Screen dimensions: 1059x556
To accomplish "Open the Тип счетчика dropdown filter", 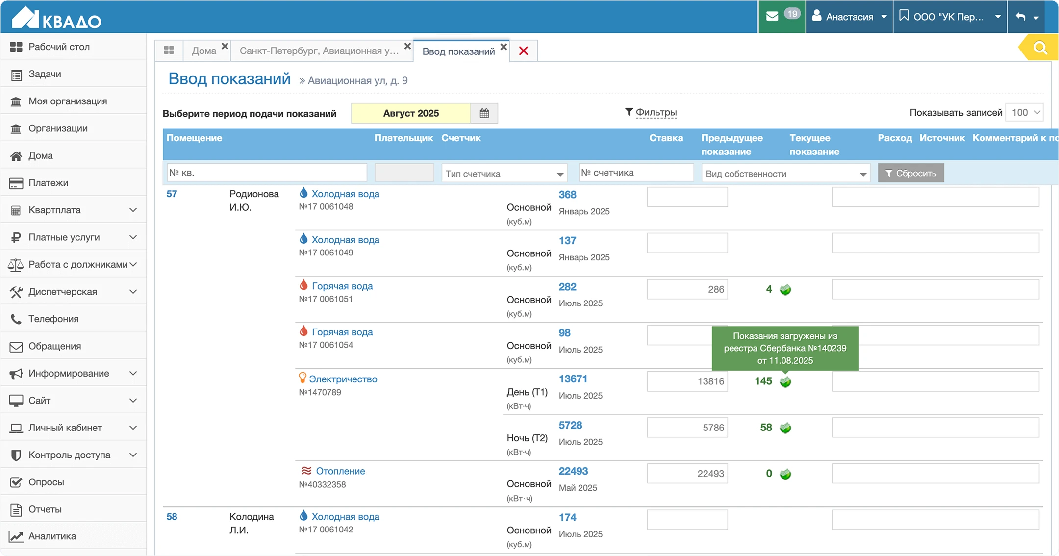I will coord(504,174).
